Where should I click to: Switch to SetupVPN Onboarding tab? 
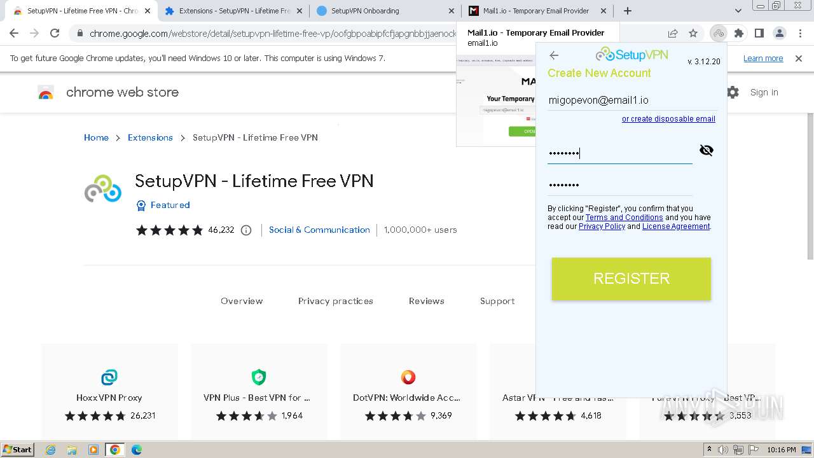[x=385, y=11]
